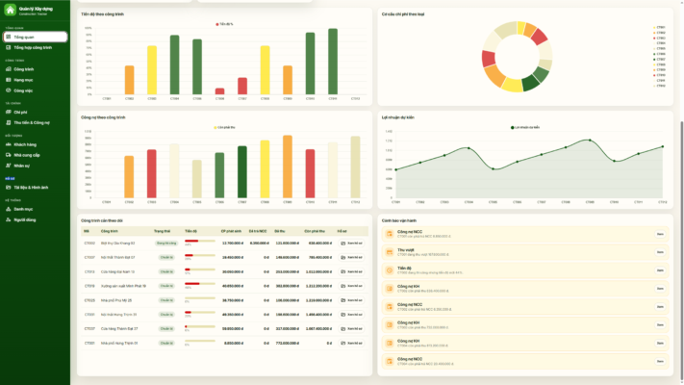Click the CP phát sinh column header
Image resolution: width=684 pixels, height=385 pixels.
(231, 231)
